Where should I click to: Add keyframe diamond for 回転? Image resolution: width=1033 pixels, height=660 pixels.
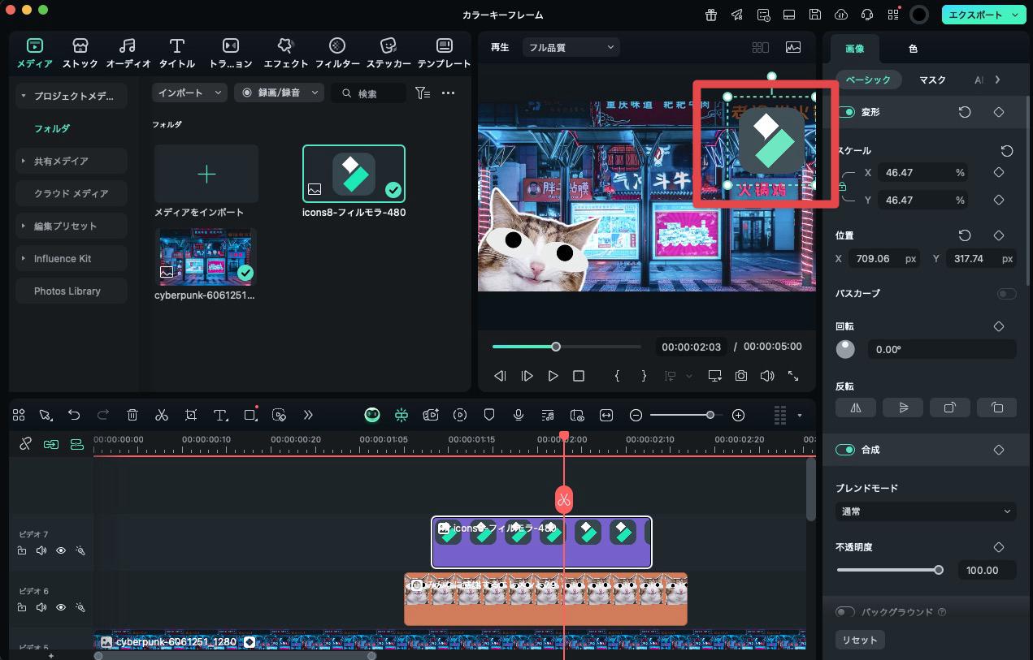point(999,326)
